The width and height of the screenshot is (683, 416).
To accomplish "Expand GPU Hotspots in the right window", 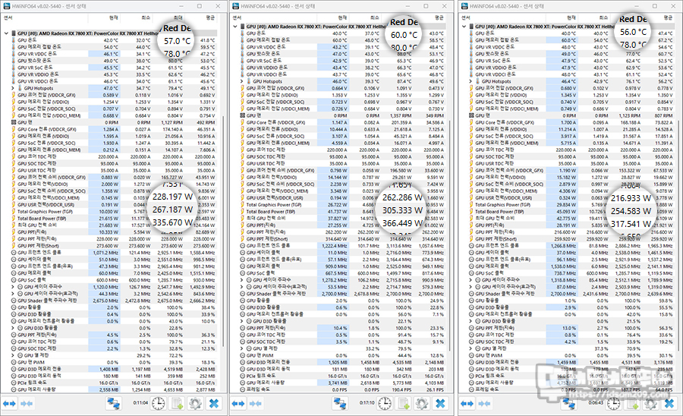I will [x=471, y=81].
